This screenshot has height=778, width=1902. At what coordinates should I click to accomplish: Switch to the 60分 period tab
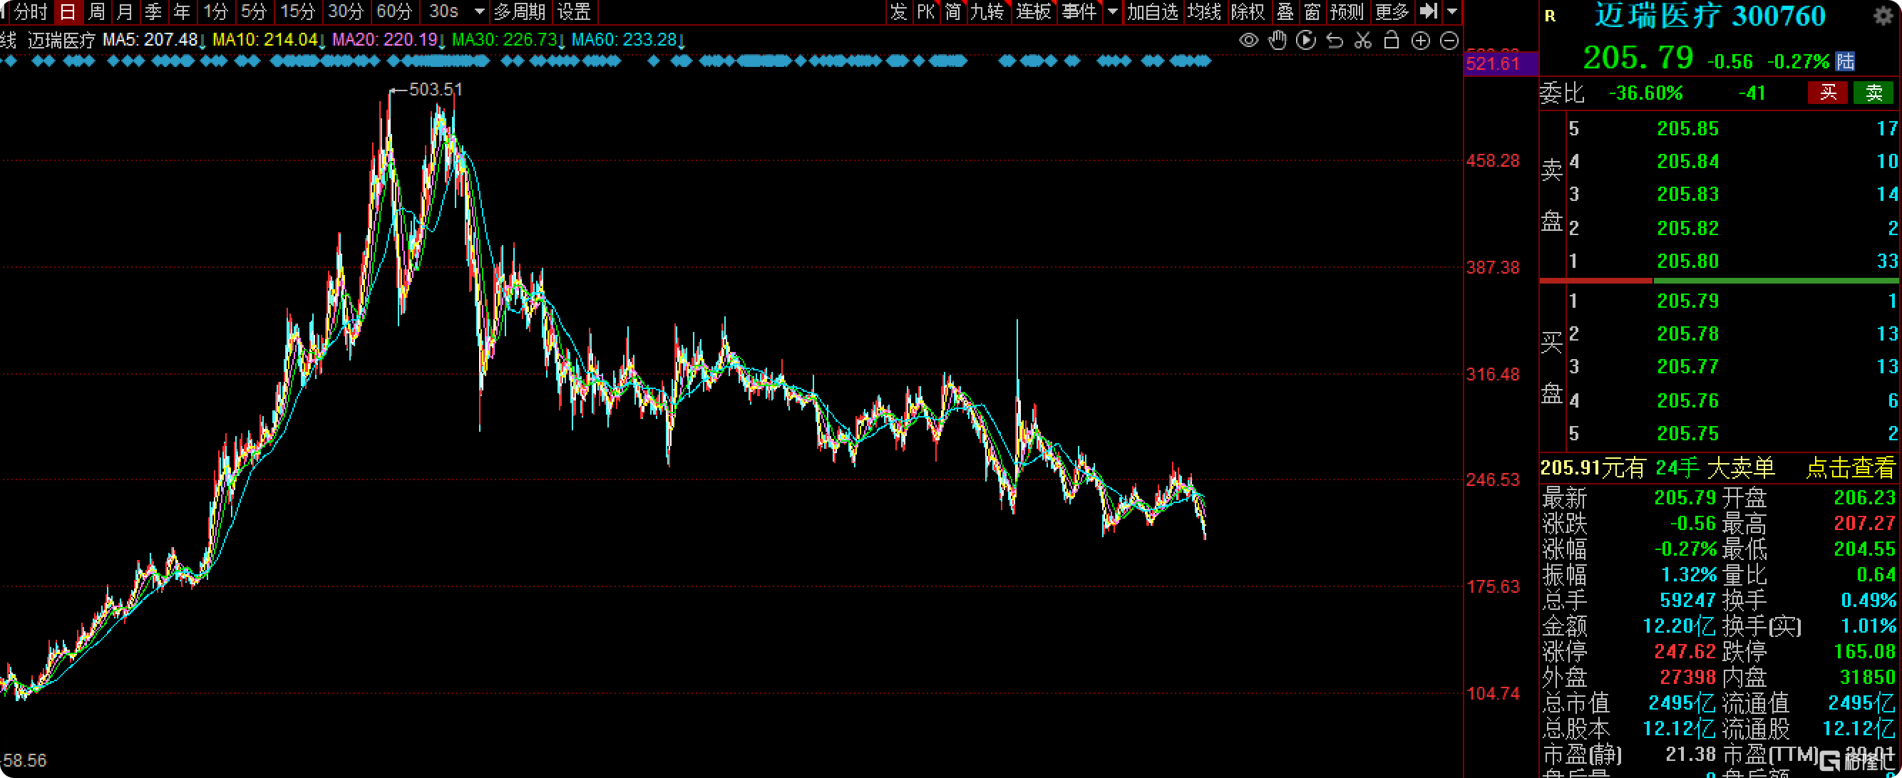394,12
